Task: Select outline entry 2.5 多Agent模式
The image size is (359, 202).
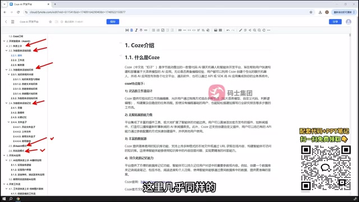Action: pos(17,146)
